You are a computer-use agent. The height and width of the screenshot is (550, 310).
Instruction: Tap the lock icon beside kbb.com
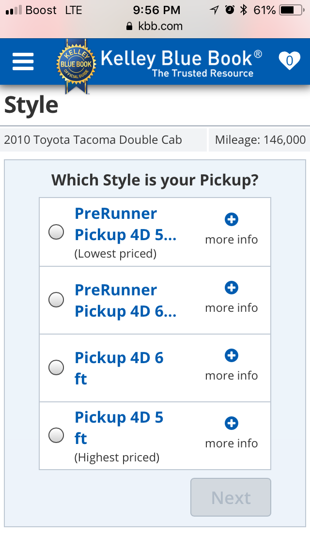click(x=129, y=26)
